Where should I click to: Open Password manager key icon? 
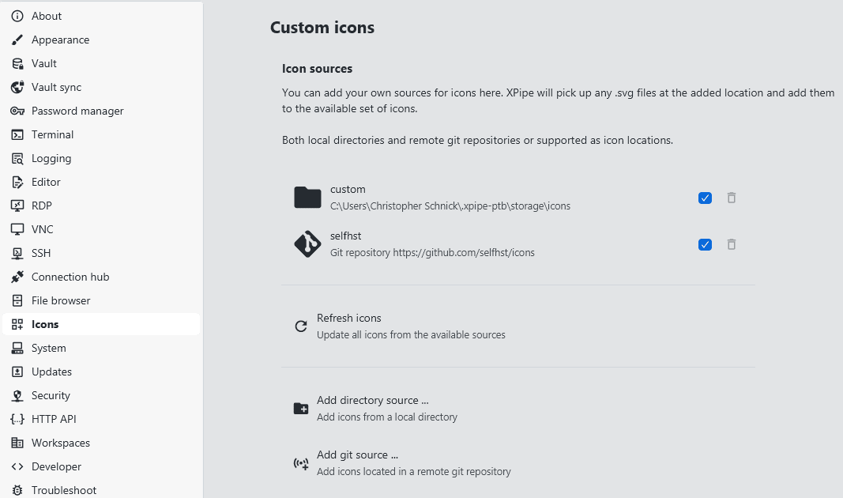point(17,111)
